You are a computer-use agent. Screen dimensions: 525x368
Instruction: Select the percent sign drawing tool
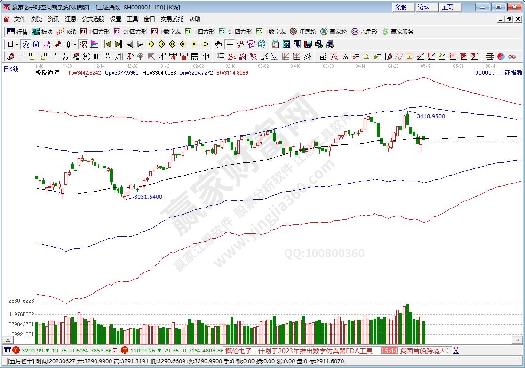(x=344, y=56)
